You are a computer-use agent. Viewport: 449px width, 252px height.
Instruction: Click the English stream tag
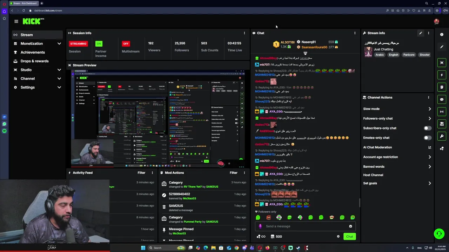394,55
